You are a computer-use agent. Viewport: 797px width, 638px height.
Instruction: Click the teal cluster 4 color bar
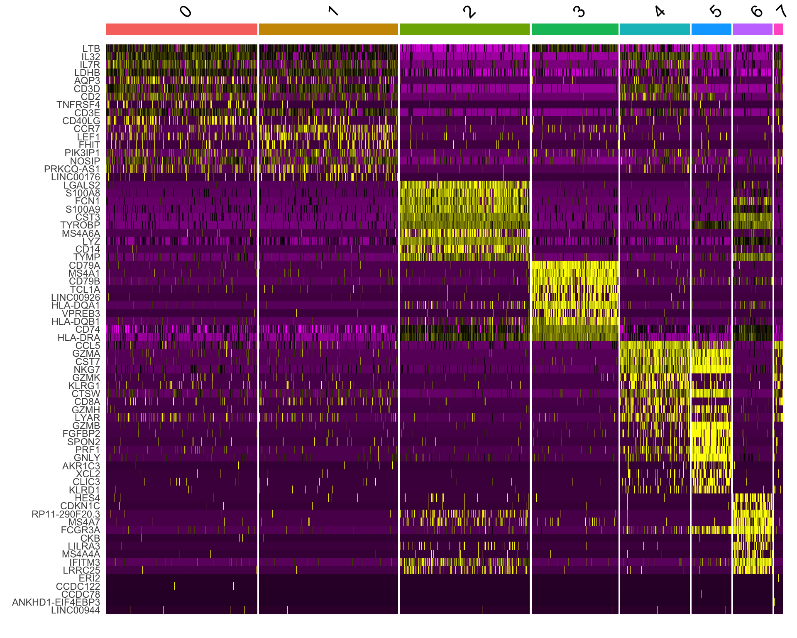pos(655,29)
